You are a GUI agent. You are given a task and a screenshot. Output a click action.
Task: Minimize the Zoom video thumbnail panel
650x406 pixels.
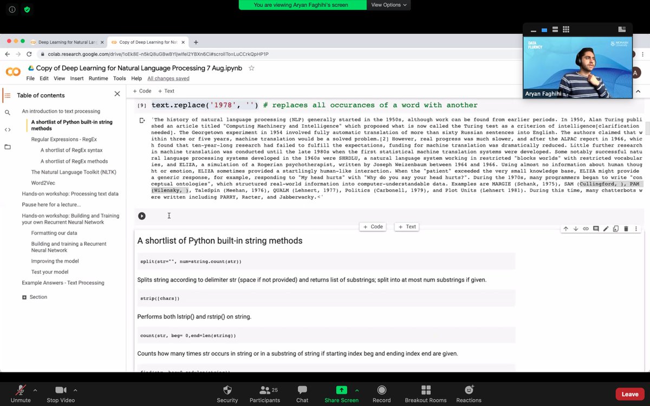click(x=534, y=30)
